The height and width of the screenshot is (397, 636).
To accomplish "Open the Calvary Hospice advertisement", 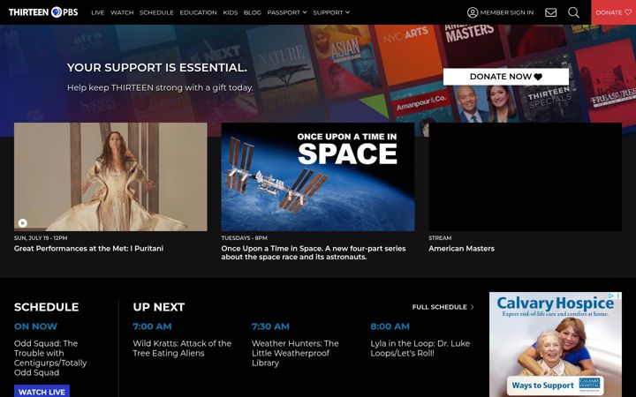I will pyautogui.click(x=556, y=344).
